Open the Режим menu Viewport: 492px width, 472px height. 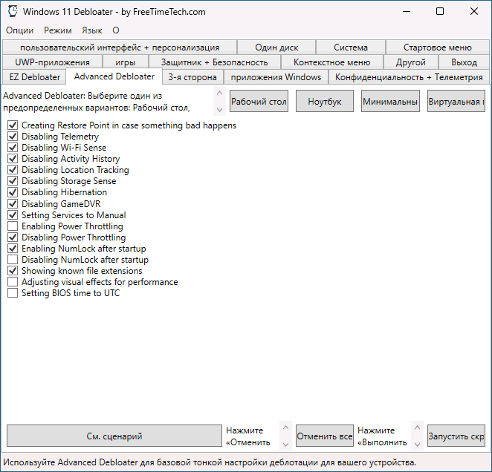pyautogui.click(x=58, y=30)
